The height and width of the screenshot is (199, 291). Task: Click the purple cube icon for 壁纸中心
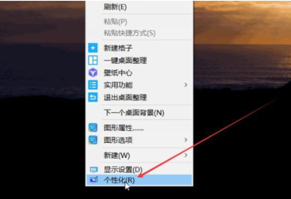[x=93, y=73]
